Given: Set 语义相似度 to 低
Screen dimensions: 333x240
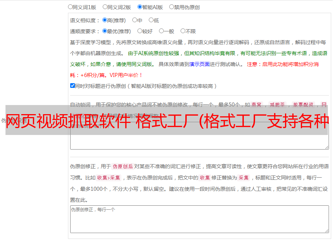Looking at the screenshot, I should point(151,20).
